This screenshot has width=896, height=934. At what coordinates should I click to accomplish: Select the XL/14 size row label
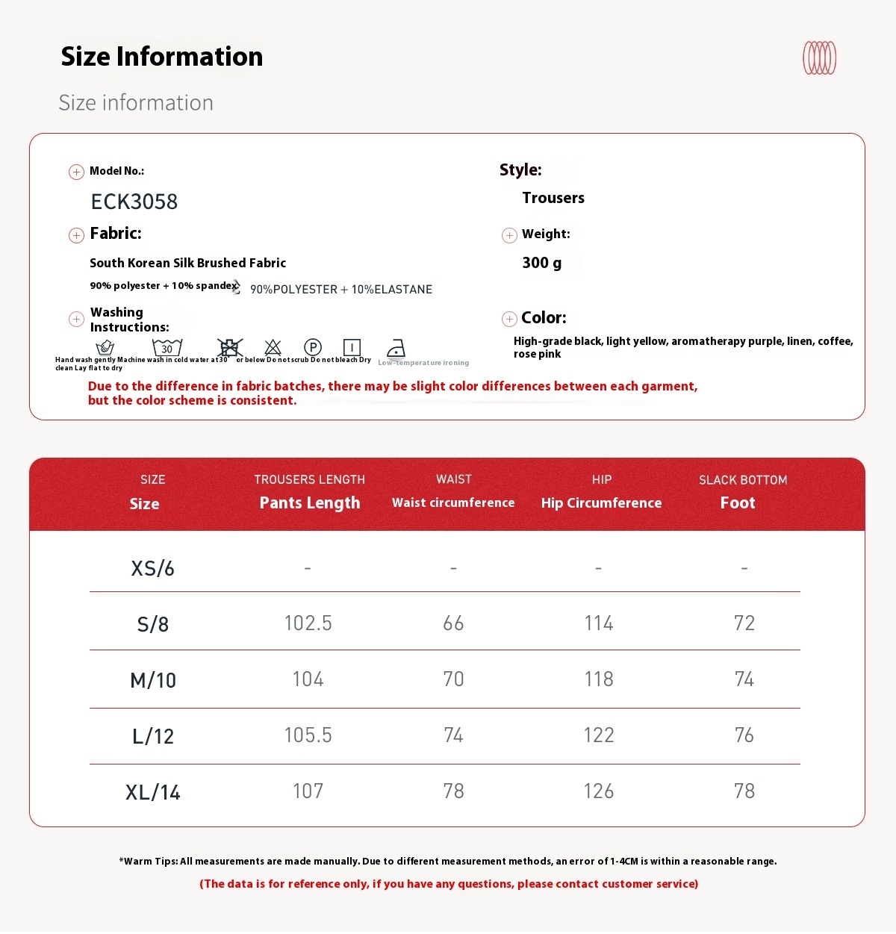tap(153, 792)
